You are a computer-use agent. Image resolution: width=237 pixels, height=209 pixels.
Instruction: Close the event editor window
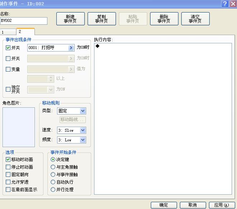(233, 4)
